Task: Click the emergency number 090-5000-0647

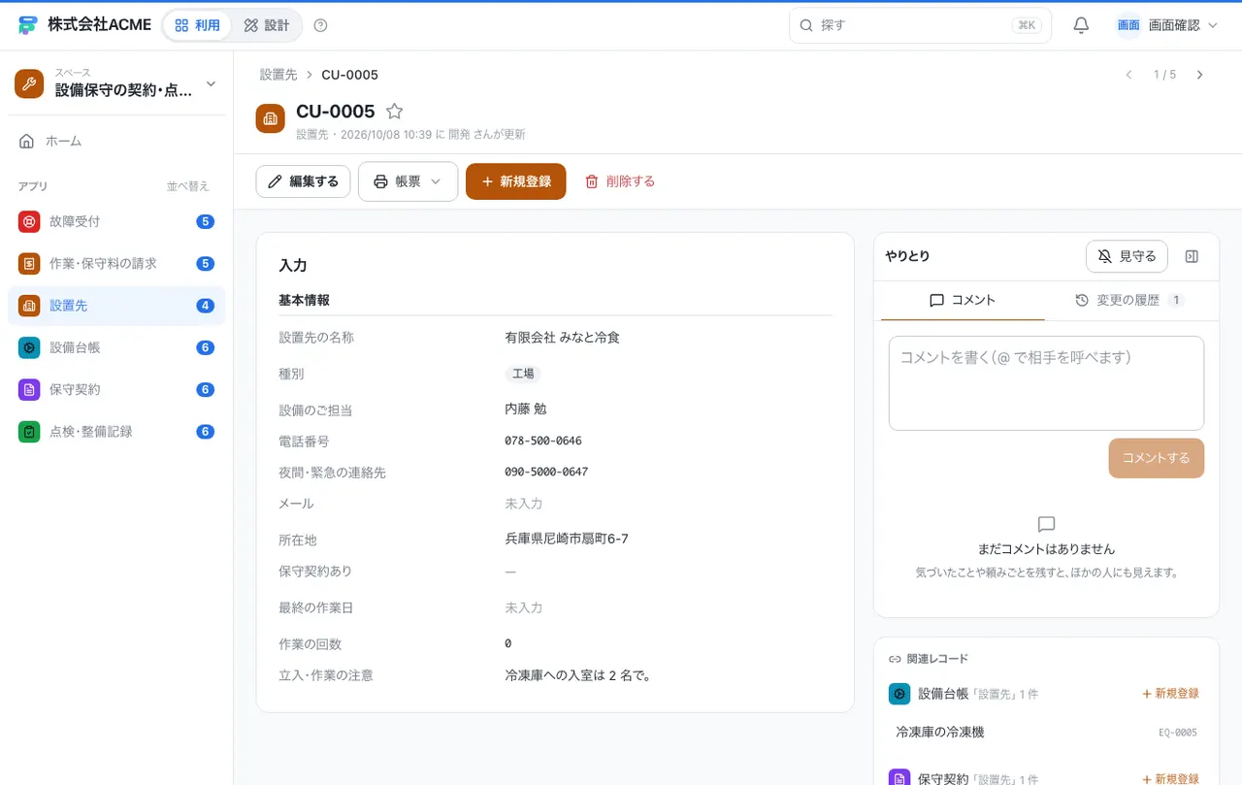Action: coord(546,473)
